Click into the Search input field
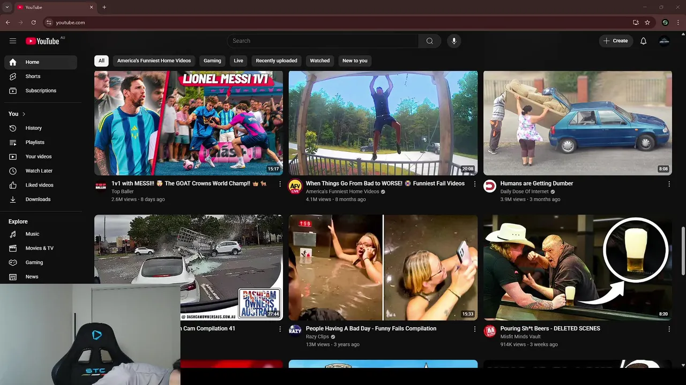 [323, 41]
